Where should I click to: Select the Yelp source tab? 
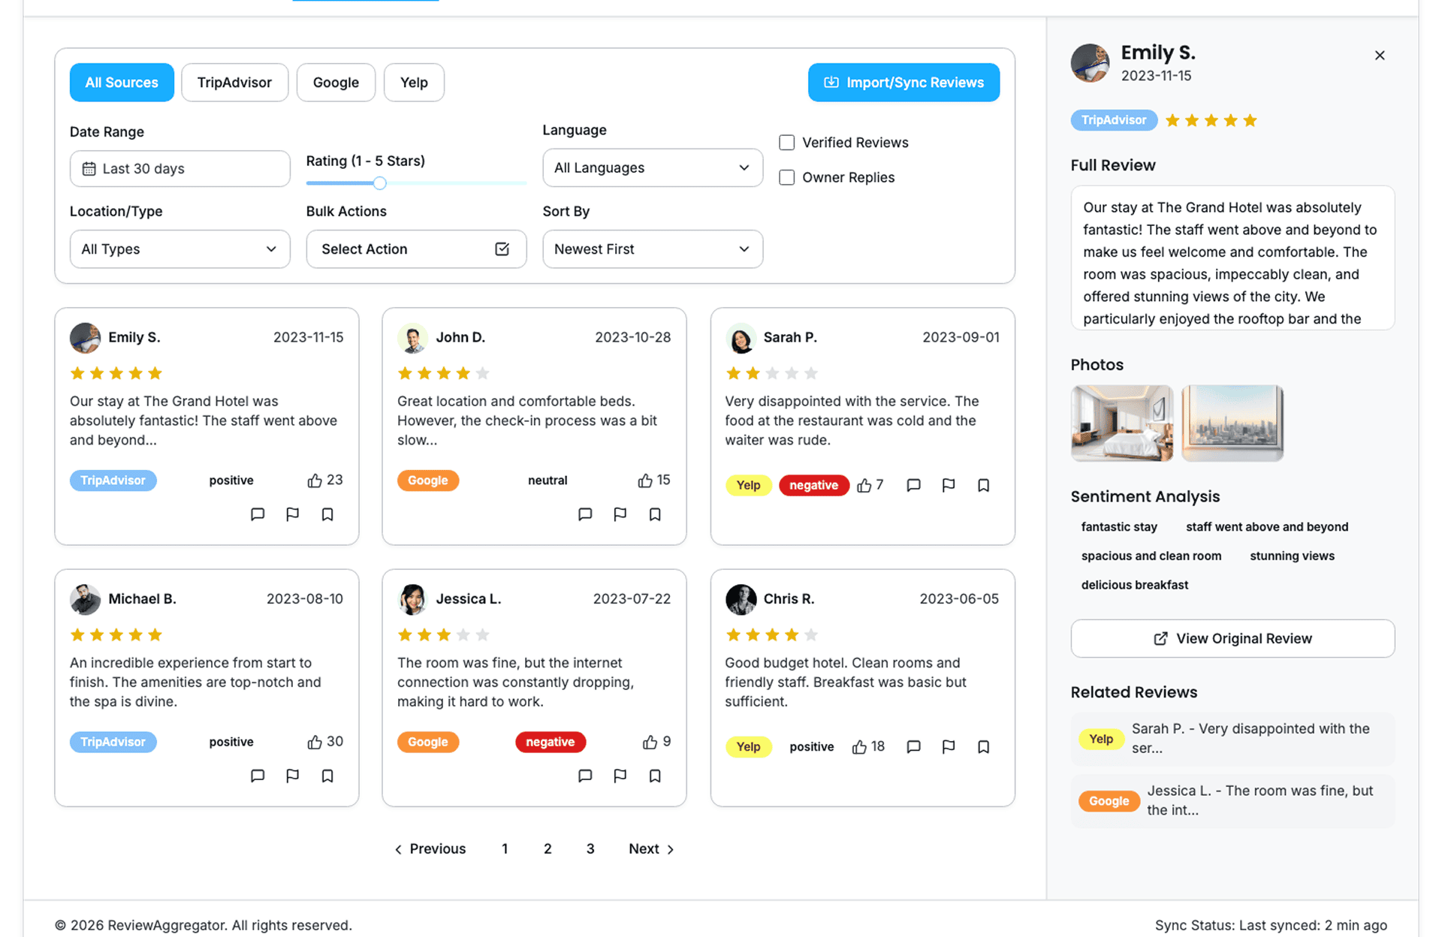414,83
